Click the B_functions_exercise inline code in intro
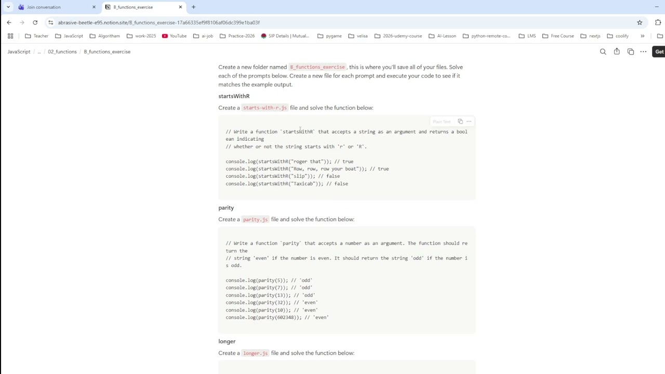The width and height of the screenshot is (665, 374). 317,67
